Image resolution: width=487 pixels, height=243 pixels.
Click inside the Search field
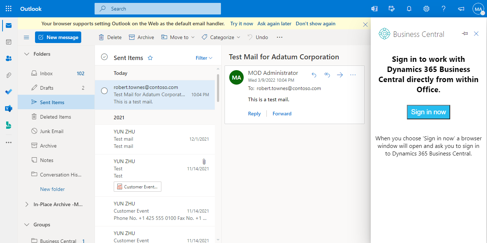coord(158,8)
